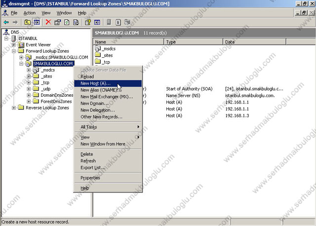The image size is (316, 226).
Task: Expand the Event Viewer node
Action: (x=14, y=45)
